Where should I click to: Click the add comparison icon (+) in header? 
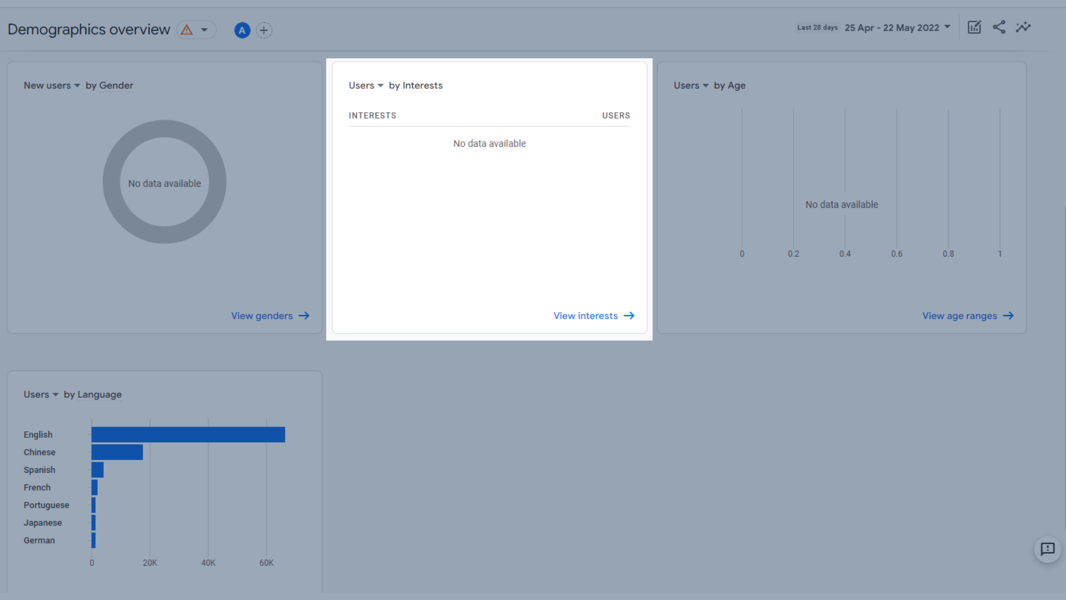click(x=264, y=30)
